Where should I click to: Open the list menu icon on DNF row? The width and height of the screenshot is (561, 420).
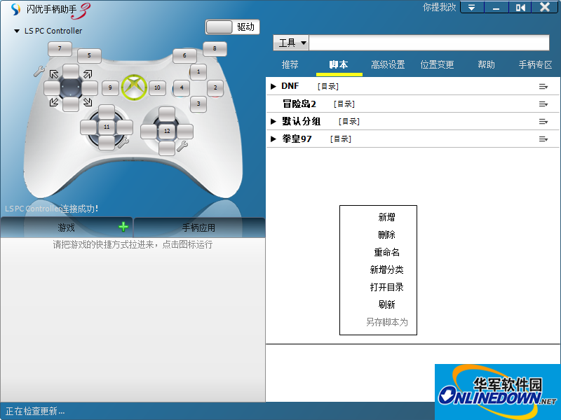[543, 86]
